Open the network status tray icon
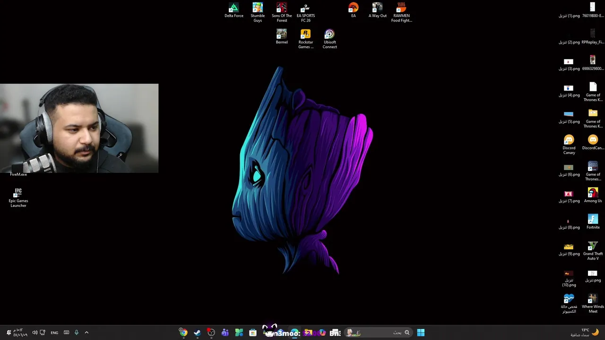605x340 pixels. click(43, 332)
